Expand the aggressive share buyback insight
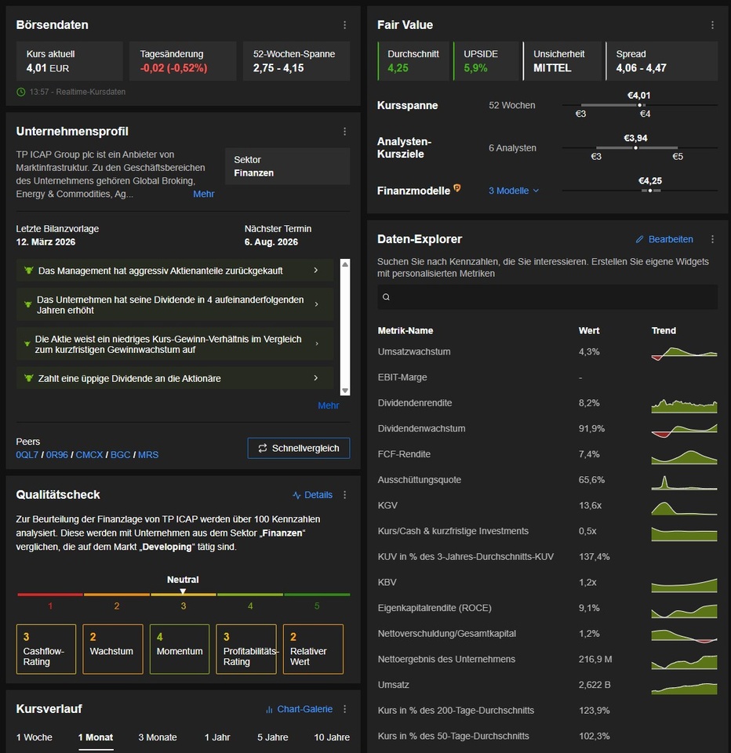The image size is (731, 753). pos(175,271)
